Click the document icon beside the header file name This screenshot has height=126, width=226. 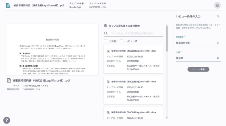click(x=8, y=5)
